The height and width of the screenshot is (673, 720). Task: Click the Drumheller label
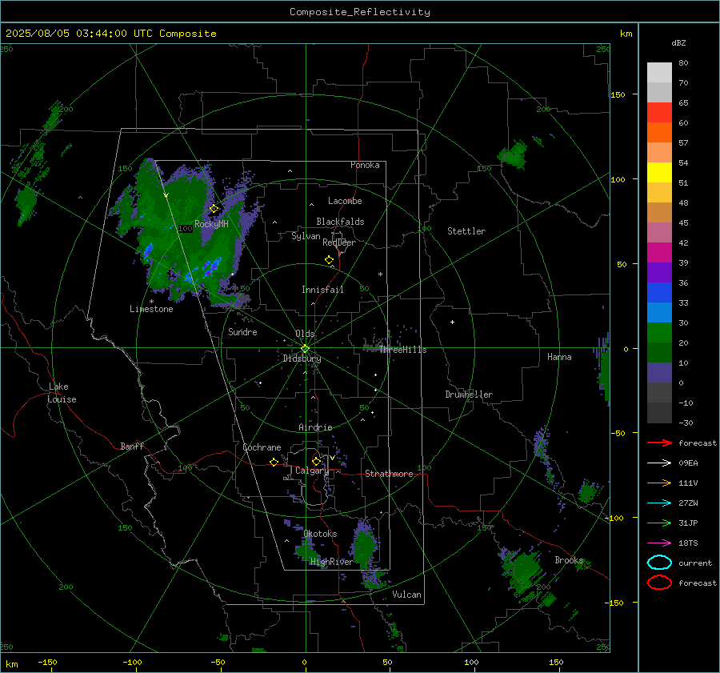tap(469, 395)
